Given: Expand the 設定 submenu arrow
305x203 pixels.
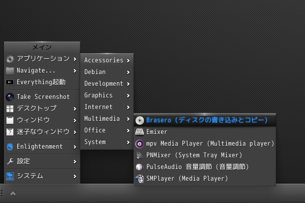Looking at the screenshot, I should pos(75,161).
